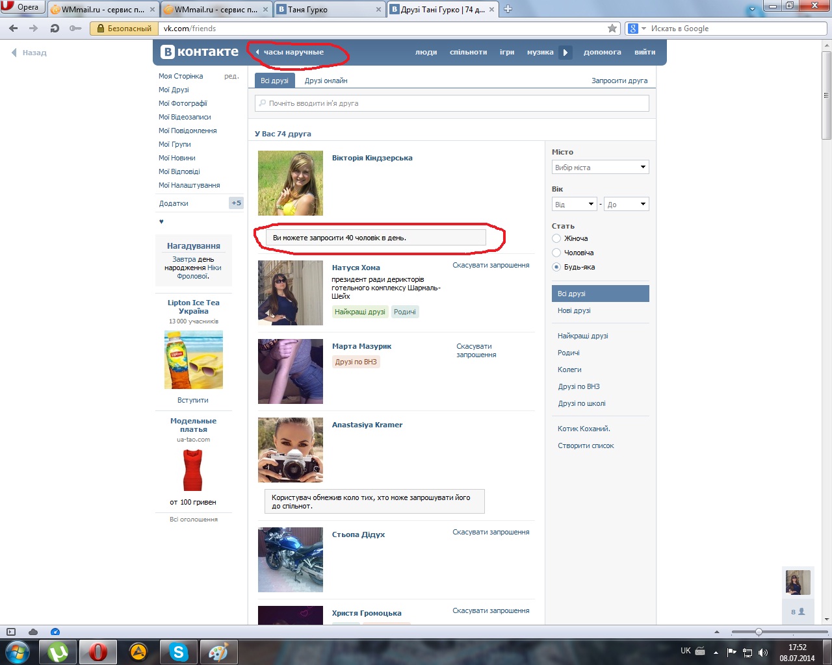
Task: Cancel invitation for Марта Мазурик
Action: tap(476, 351)
